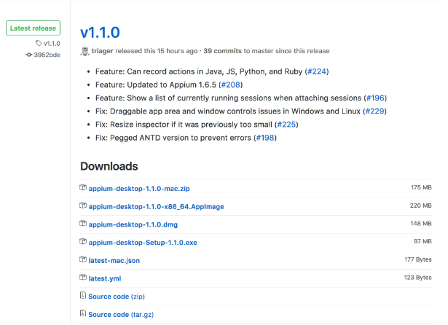The width and height of the screenshot is (448, 325).
Task: Open the v1.1.0 release title
Action: (100, 32)
